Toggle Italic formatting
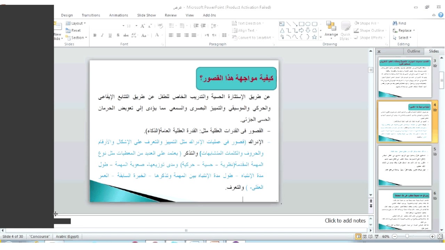The height and width of the screenshot is (250, 445). 103,35
